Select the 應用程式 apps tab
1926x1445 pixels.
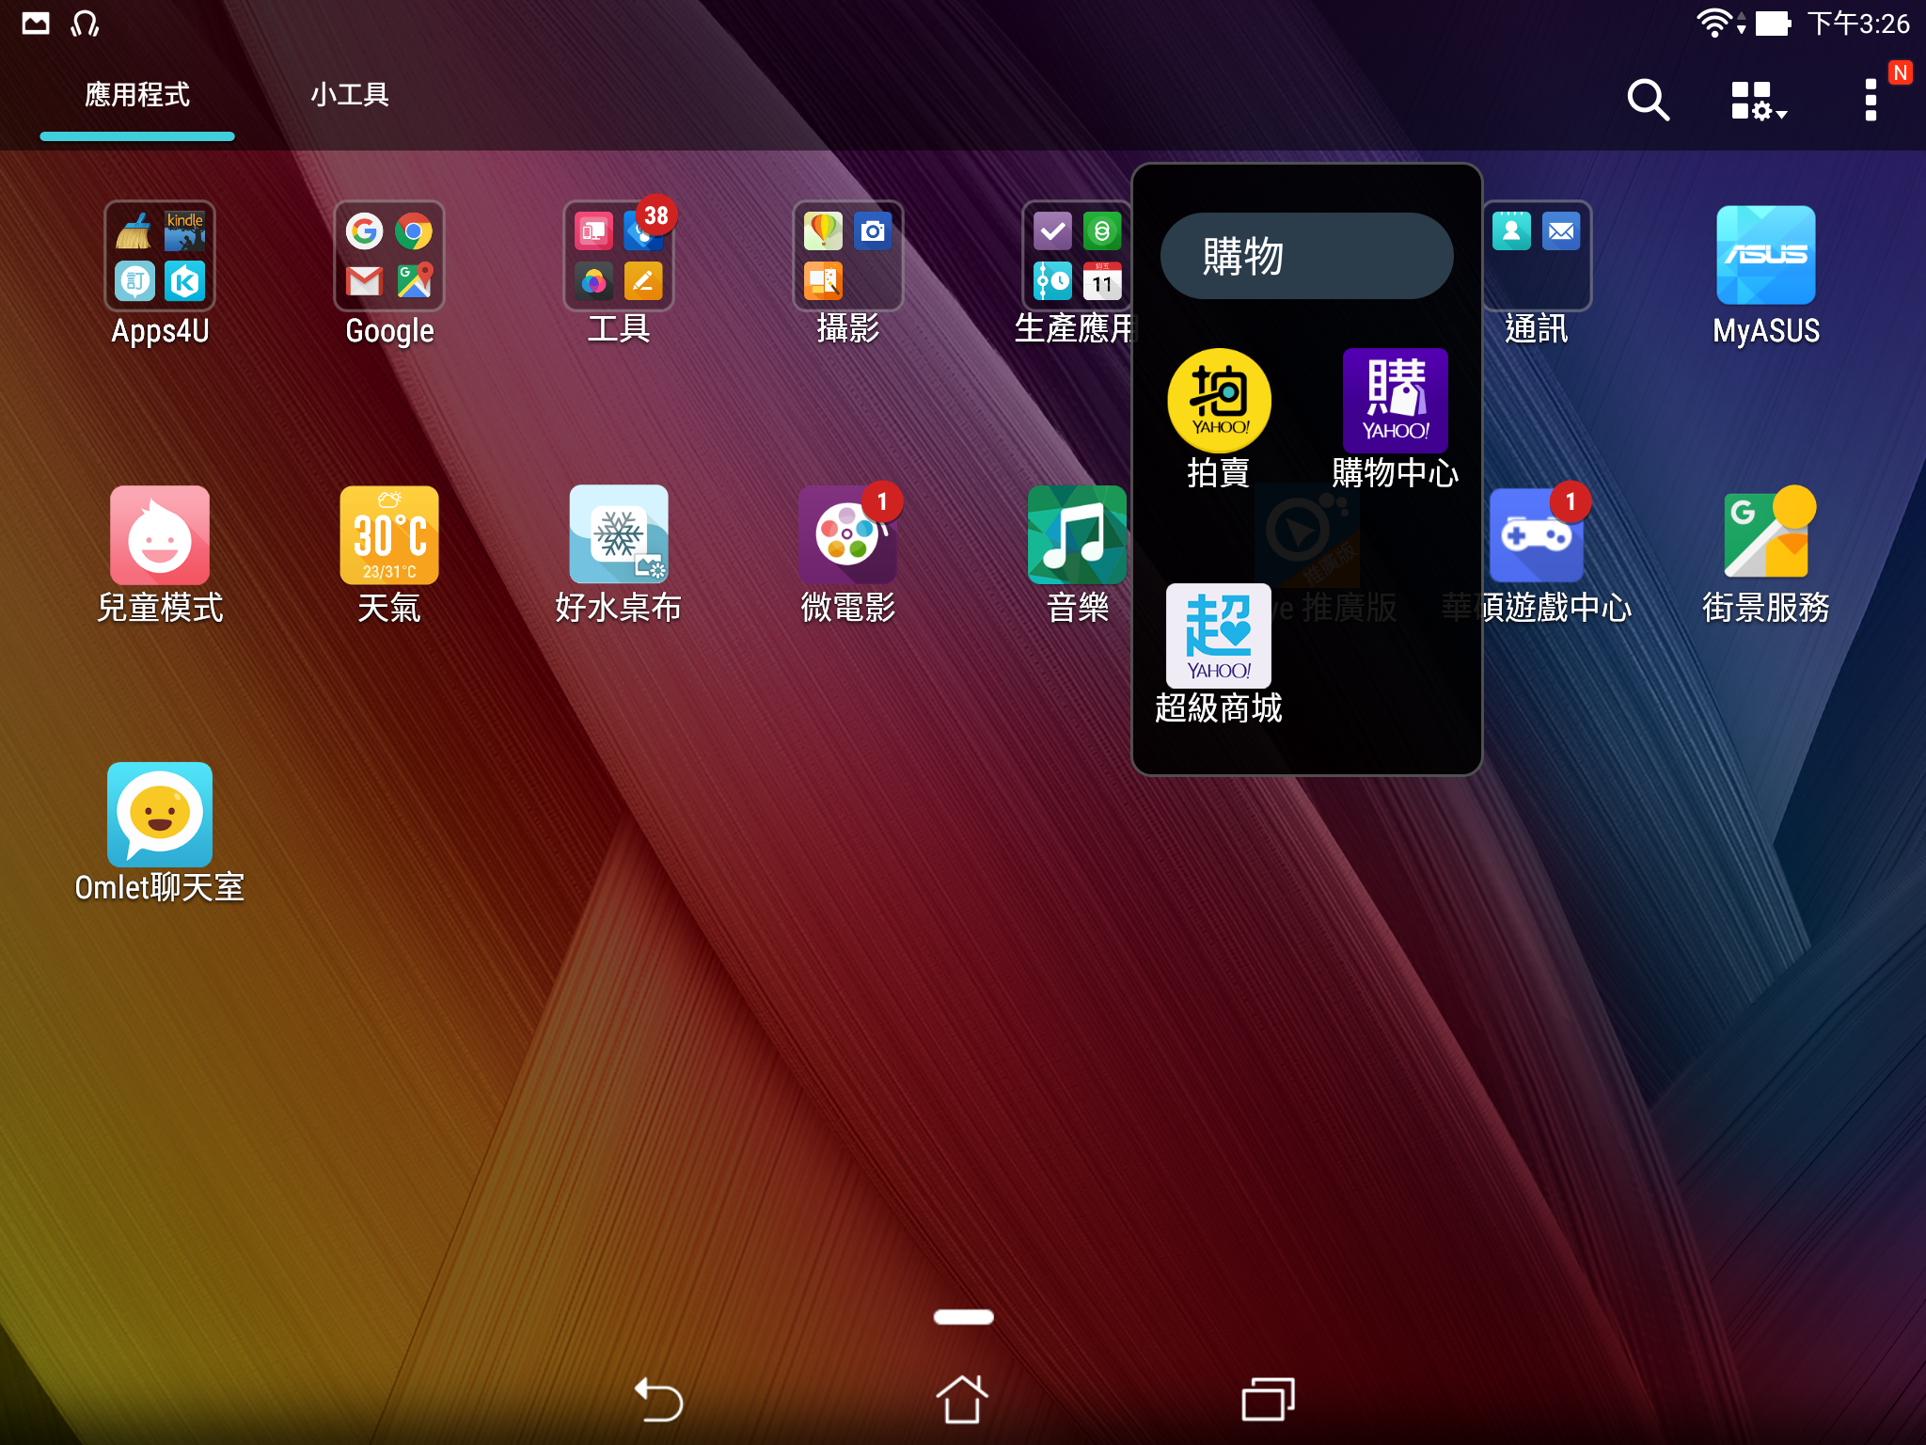click(137, 95)
